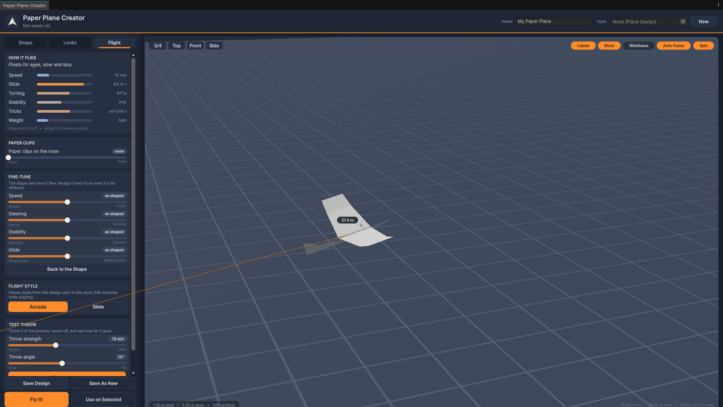
Task: Click the left panel vertical scrollbar
Action: 133,205
